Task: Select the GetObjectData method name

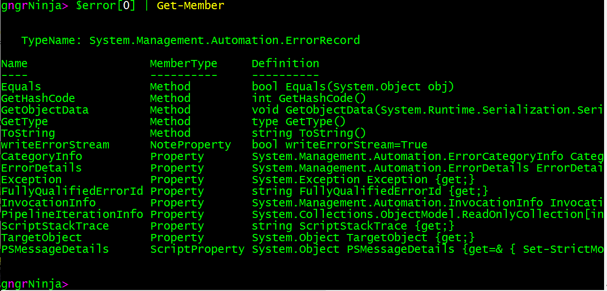Action: [x=45, y=110]
